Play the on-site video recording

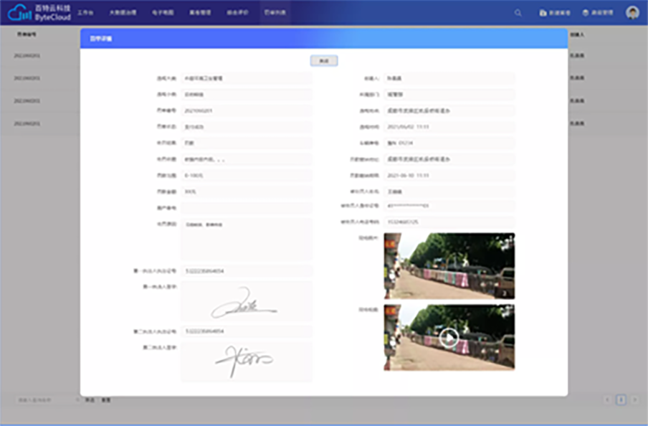[449, 338]
